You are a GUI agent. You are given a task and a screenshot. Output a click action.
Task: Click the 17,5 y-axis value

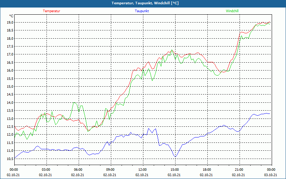(10, 47)
